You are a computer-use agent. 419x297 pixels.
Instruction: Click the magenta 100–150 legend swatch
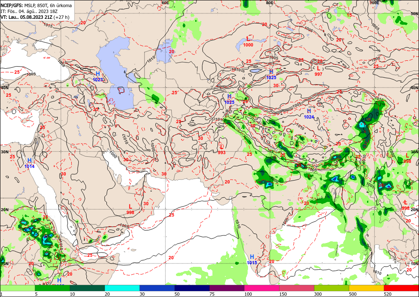pyautogui.click(x=262, y=288)
